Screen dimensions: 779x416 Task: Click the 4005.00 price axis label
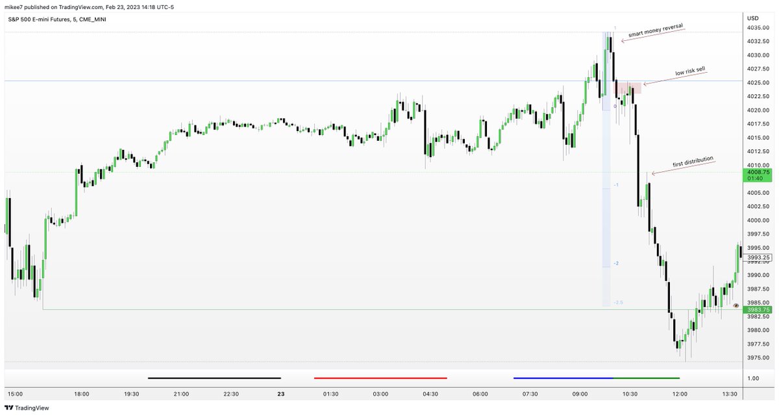click(x=758, y=193)
